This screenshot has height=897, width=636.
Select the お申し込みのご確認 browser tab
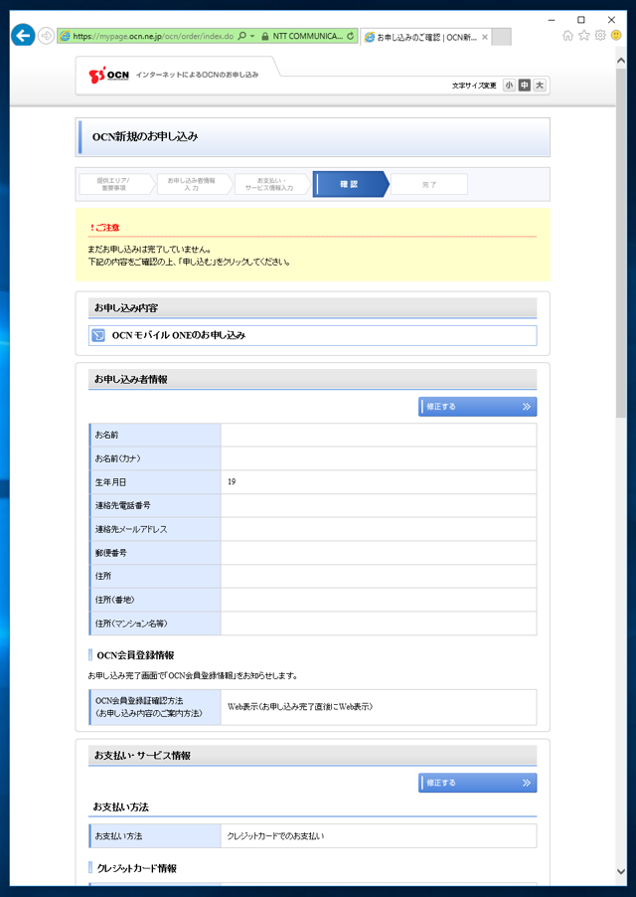pyautogui.click(x=425, y=37)
